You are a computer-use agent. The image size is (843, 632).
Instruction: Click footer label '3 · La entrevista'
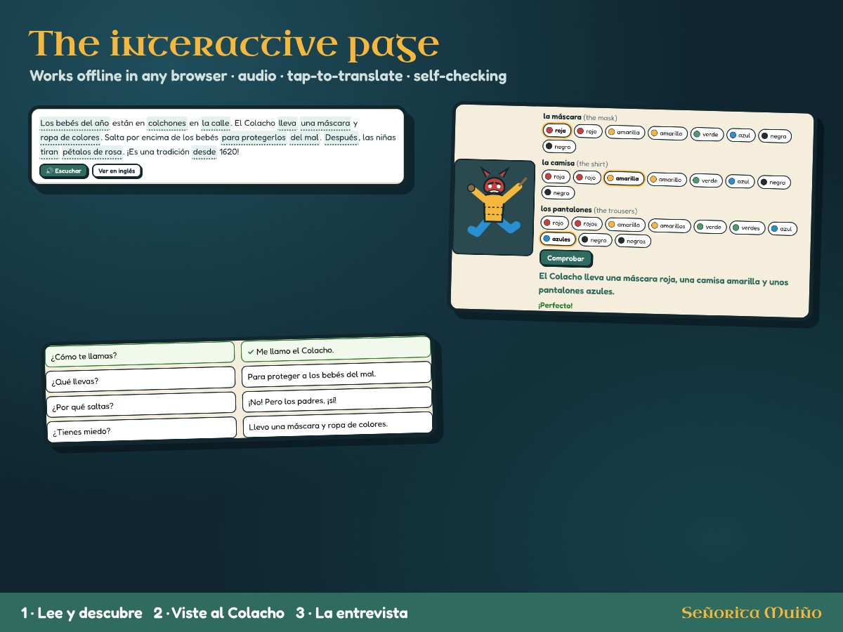352,613
